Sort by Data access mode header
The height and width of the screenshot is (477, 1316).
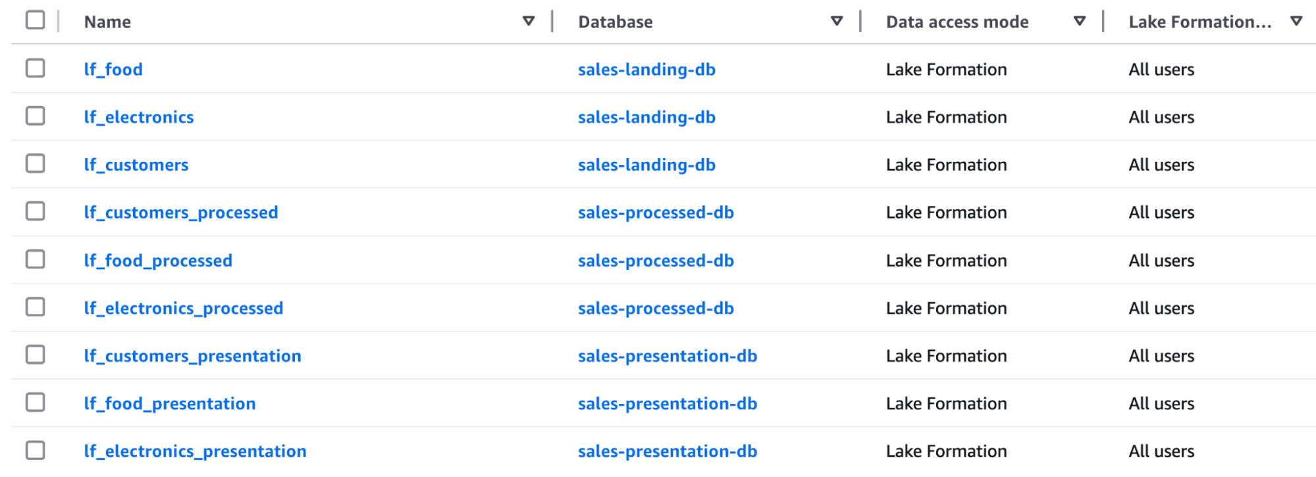957,22
